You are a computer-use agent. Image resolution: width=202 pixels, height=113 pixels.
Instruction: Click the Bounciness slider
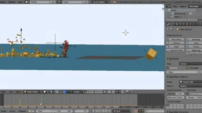tap(175, 97)
